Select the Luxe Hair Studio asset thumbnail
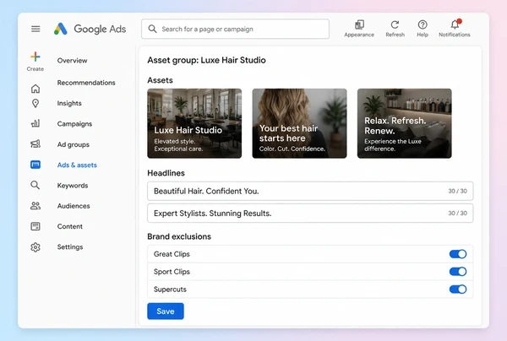Screen dimensions: 507x341 pyautogui.click(x=194, y=123)
